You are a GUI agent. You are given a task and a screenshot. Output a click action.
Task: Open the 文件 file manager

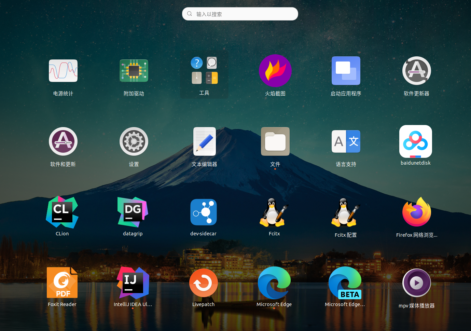coord(275,141)
